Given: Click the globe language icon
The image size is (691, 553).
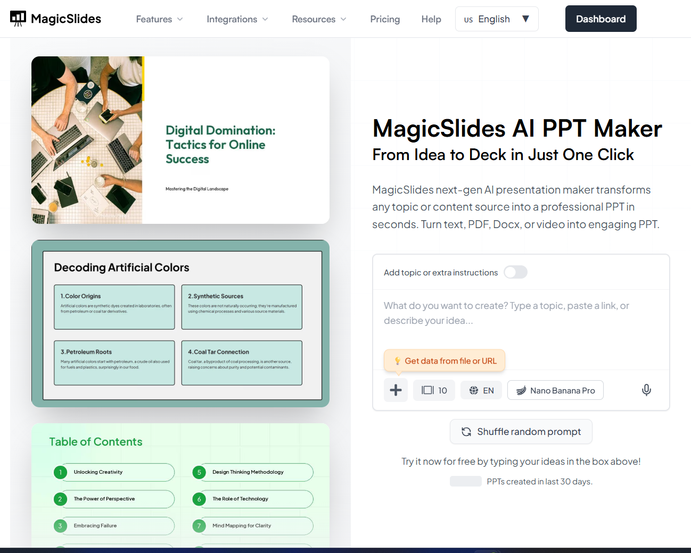Looking at the screenshot, I should [474, 390].
